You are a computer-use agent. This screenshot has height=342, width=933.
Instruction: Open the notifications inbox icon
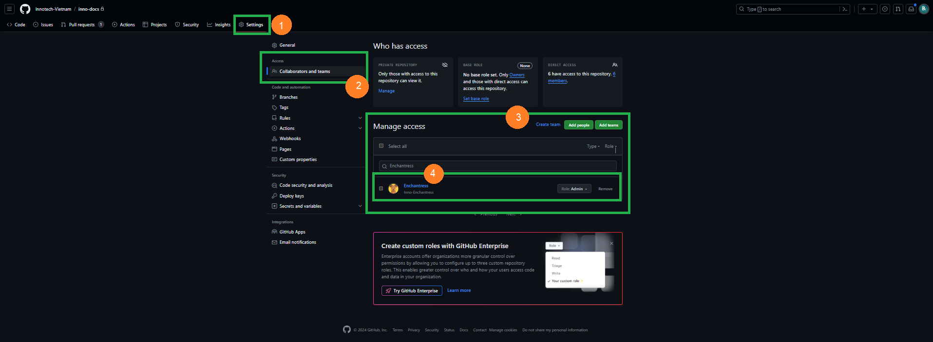click(911, 9)
